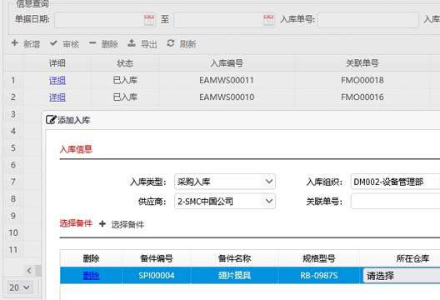Screen dimensions: 440x300
Task: Open the page size 20 dropdown
Action: pyautogui.click(x=19, y=287)
